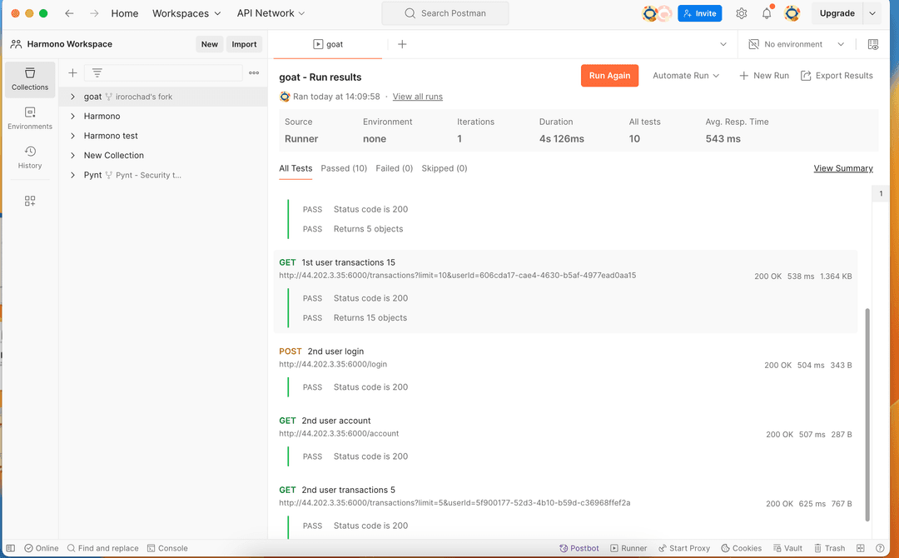Click the Search Postman field
Viewport: 899px width, 558px height.
(x=445, y=13)
